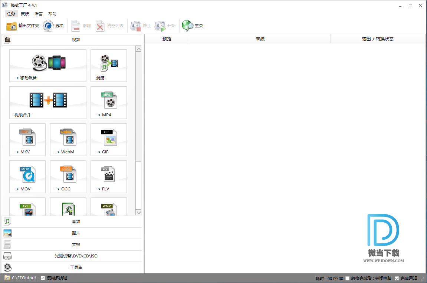Choose convert to OGG
The width and height of the screenshot is (427, 283).
68,177
